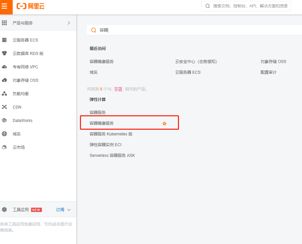Open 配置审计 recent link
The height and width of the screenshot is (244, 302).
click(x=269, y=72)
